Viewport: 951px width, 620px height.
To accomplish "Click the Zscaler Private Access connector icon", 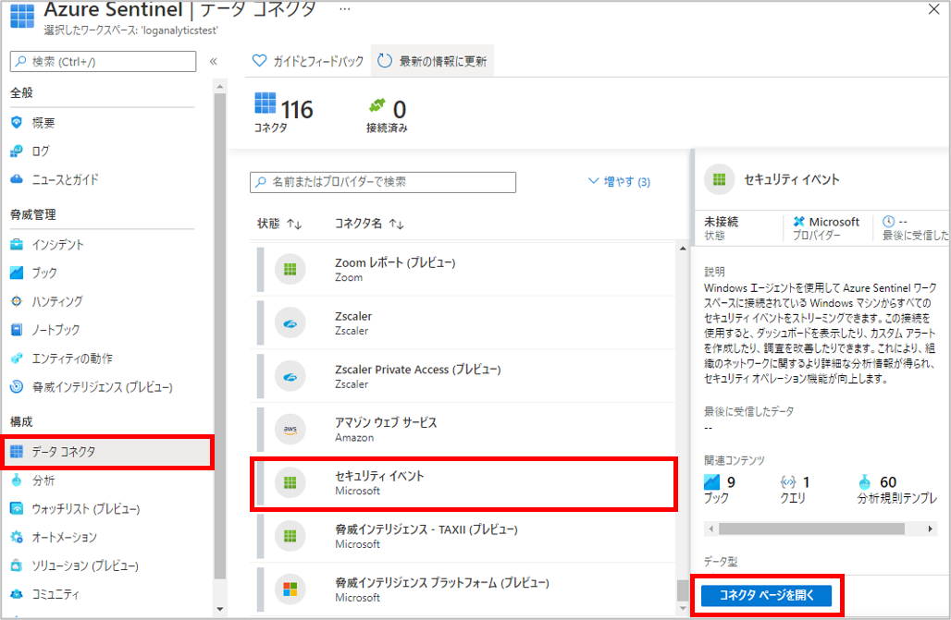I will 290,376.
